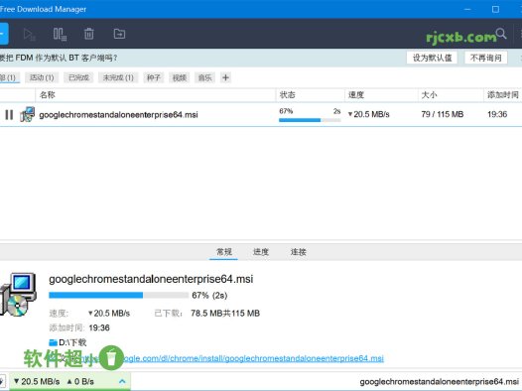Expand the speed panel chevron in status bar
This screenshot has height=391, width=522.
pos(122,382)
